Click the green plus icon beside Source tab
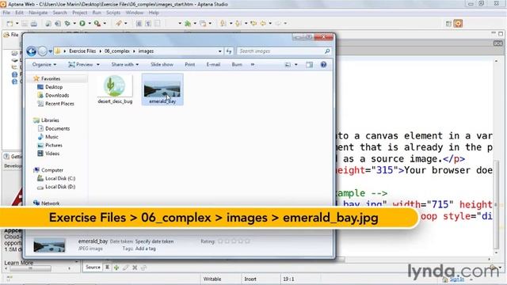 (x=116, y=268)
